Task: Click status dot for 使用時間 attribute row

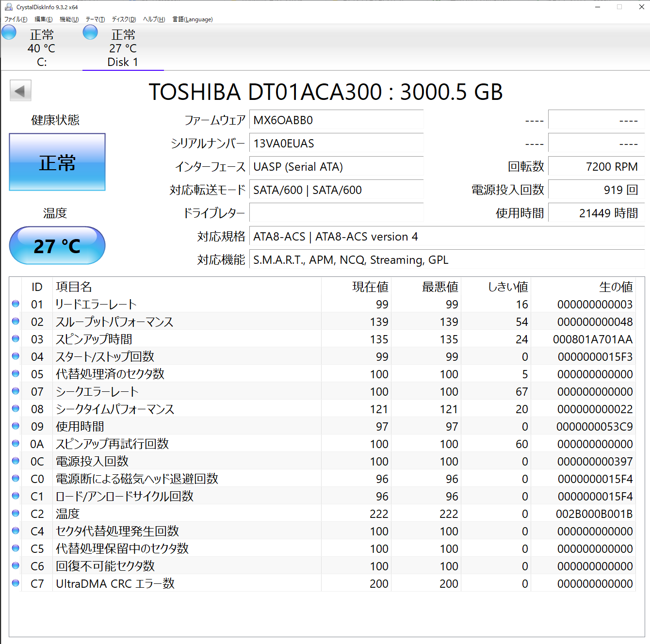Action: point(16,426)
